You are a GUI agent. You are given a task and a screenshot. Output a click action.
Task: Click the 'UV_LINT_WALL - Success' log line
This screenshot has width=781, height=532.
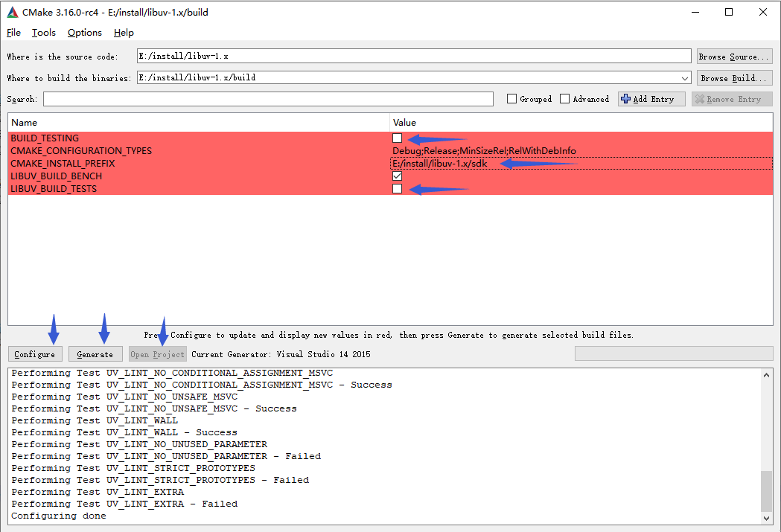[x=124, y=432]
